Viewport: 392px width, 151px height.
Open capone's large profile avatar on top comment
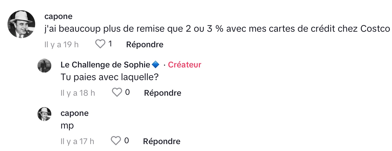pyautogui.click(x=21, y=24)
